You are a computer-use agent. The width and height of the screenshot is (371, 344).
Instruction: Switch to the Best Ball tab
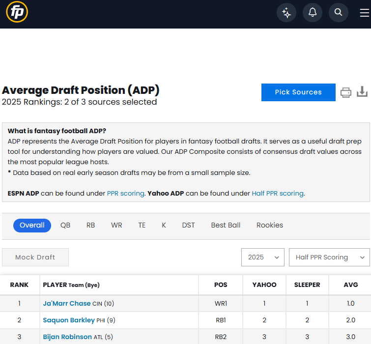point(226,225)
